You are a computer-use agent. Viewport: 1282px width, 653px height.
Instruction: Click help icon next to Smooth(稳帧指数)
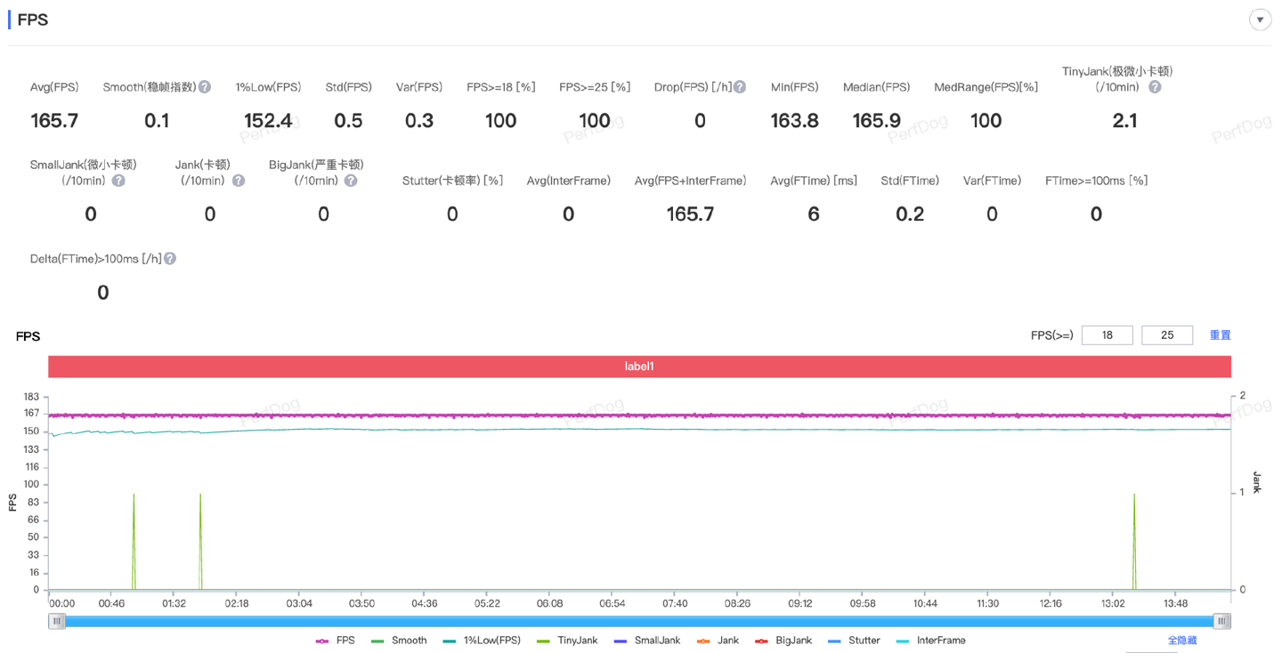[x=205, y=87]
